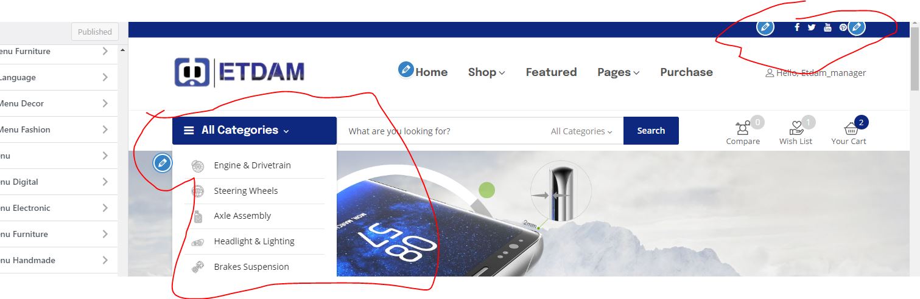Viewport: 920px width, 299px height.
Task: Click the edit pencil beside the categories list
Action: pos(162,163)
